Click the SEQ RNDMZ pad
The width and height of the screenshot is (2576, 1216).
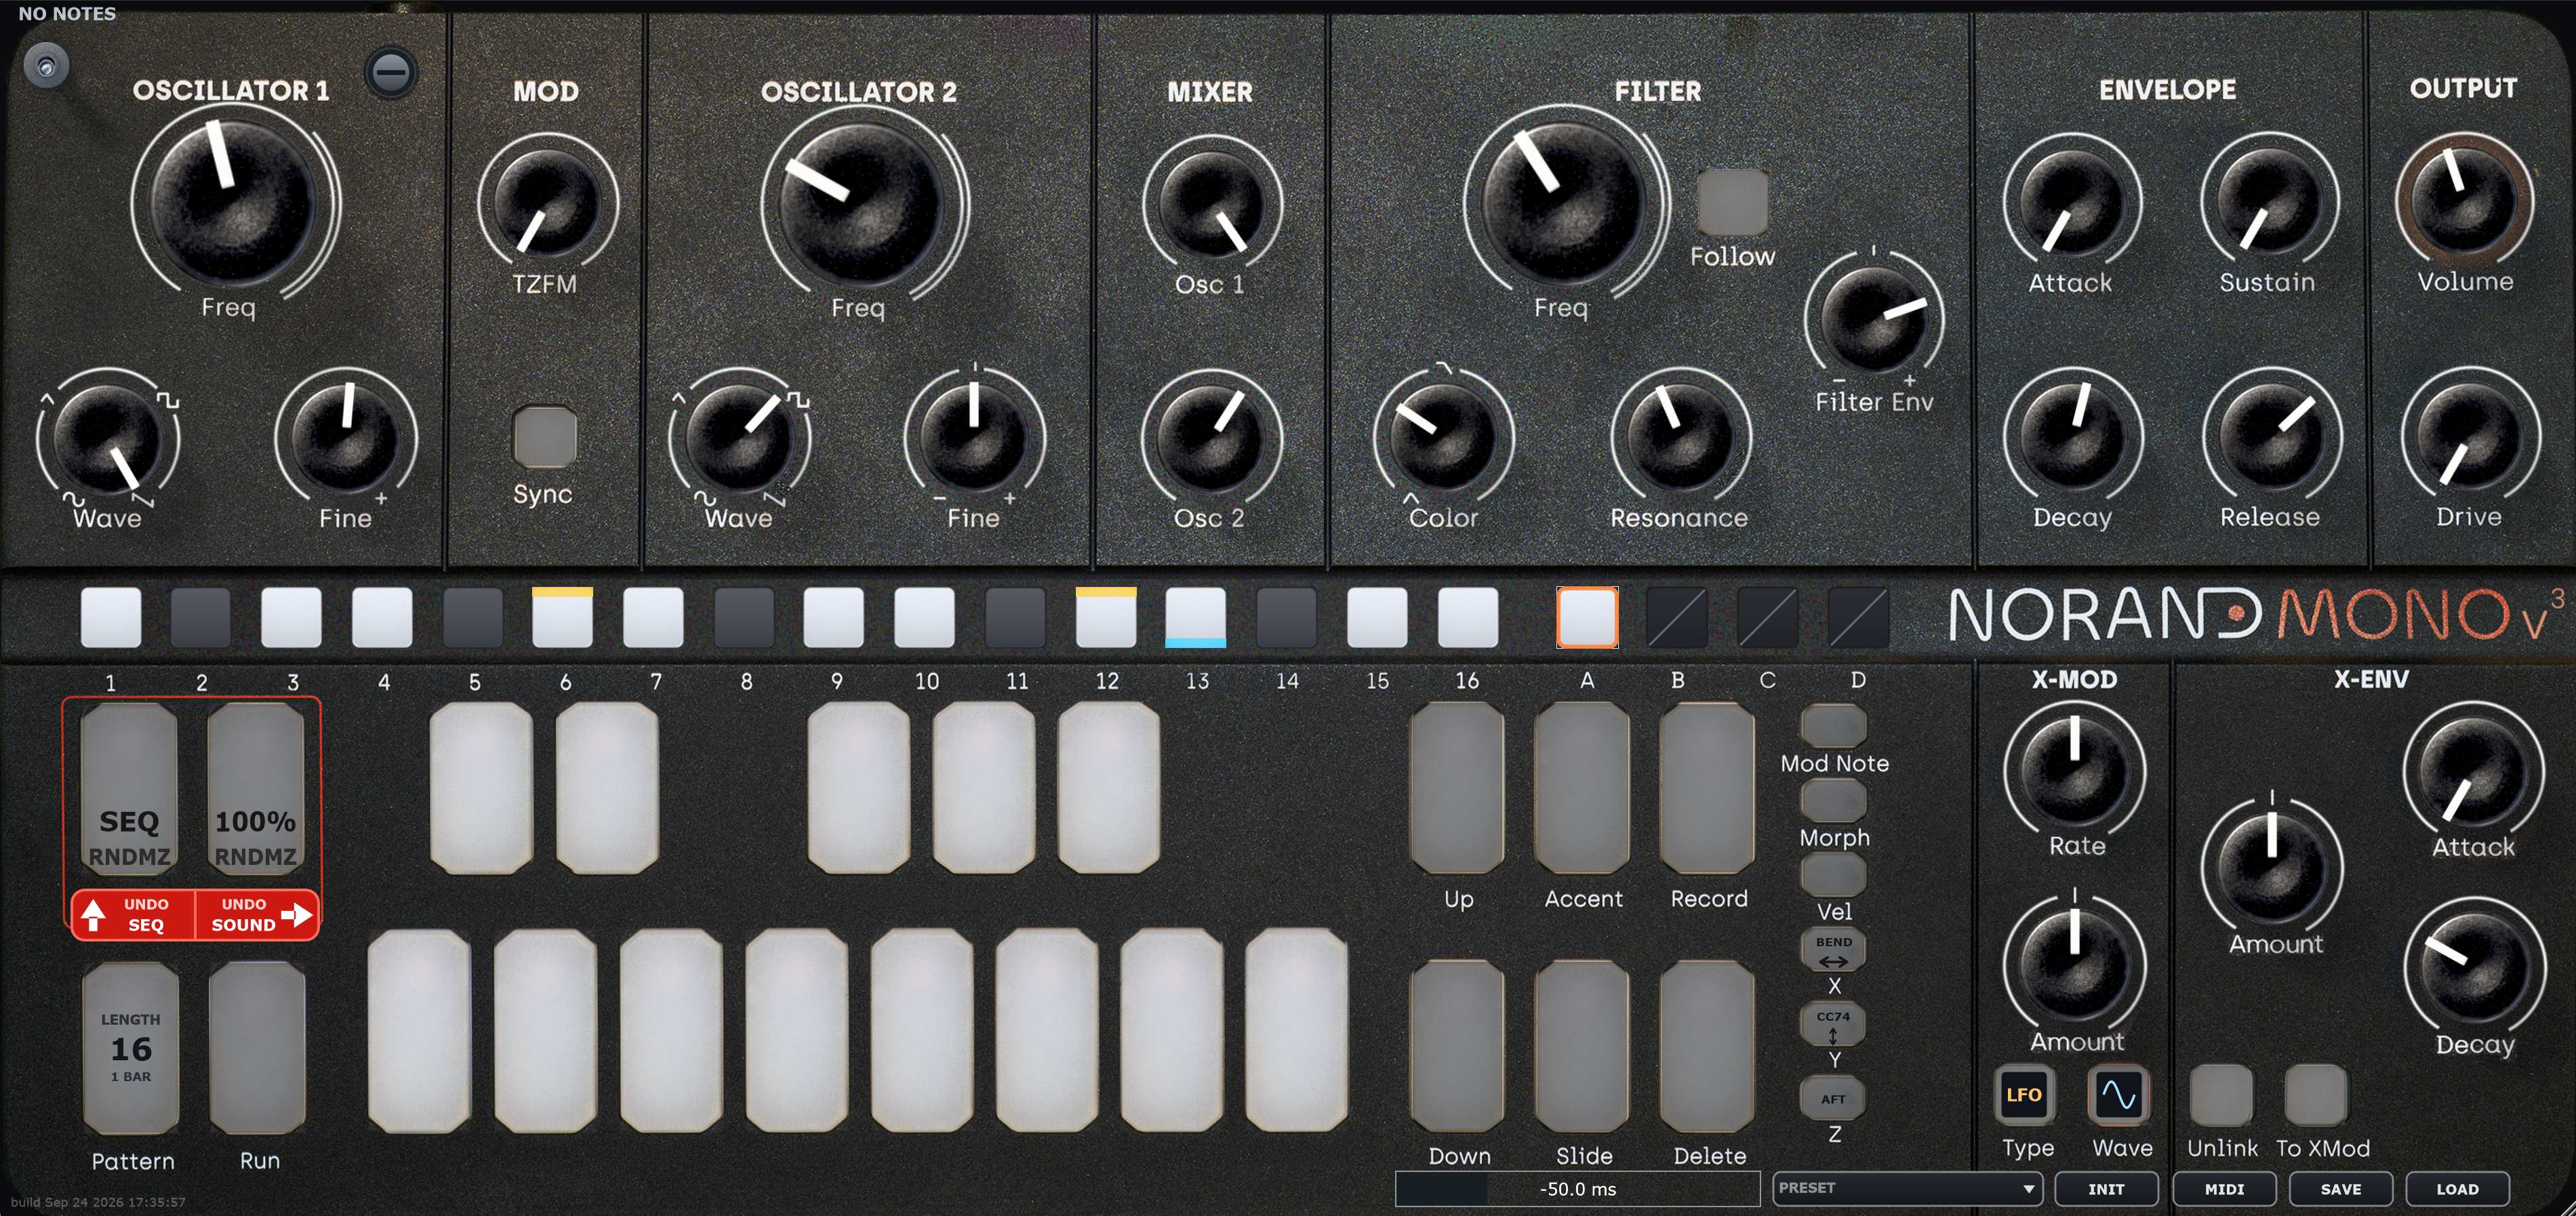click(x=129, y=789)
